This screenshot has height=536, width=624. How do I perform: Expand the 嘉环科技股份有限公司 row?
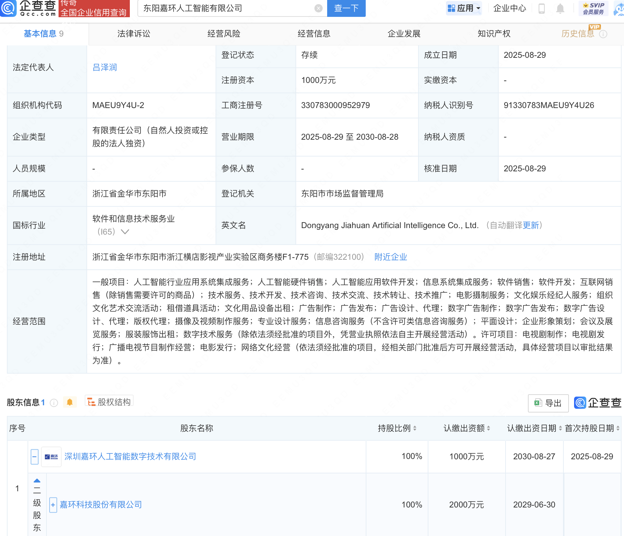pos(53,505)
